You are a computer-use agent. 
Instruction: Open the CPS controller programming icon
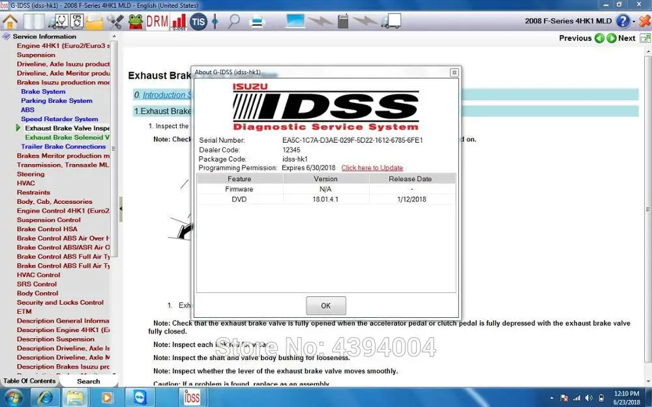click(x=77, y=21)
